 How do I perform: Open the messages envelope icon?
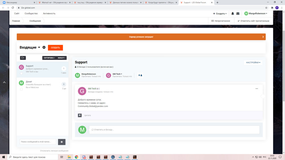pyautogui.click(x=238, y=13)
